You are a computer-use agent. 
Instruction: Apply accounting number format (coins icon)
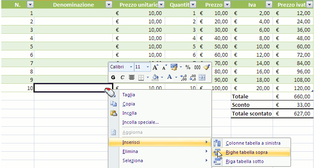174,67
